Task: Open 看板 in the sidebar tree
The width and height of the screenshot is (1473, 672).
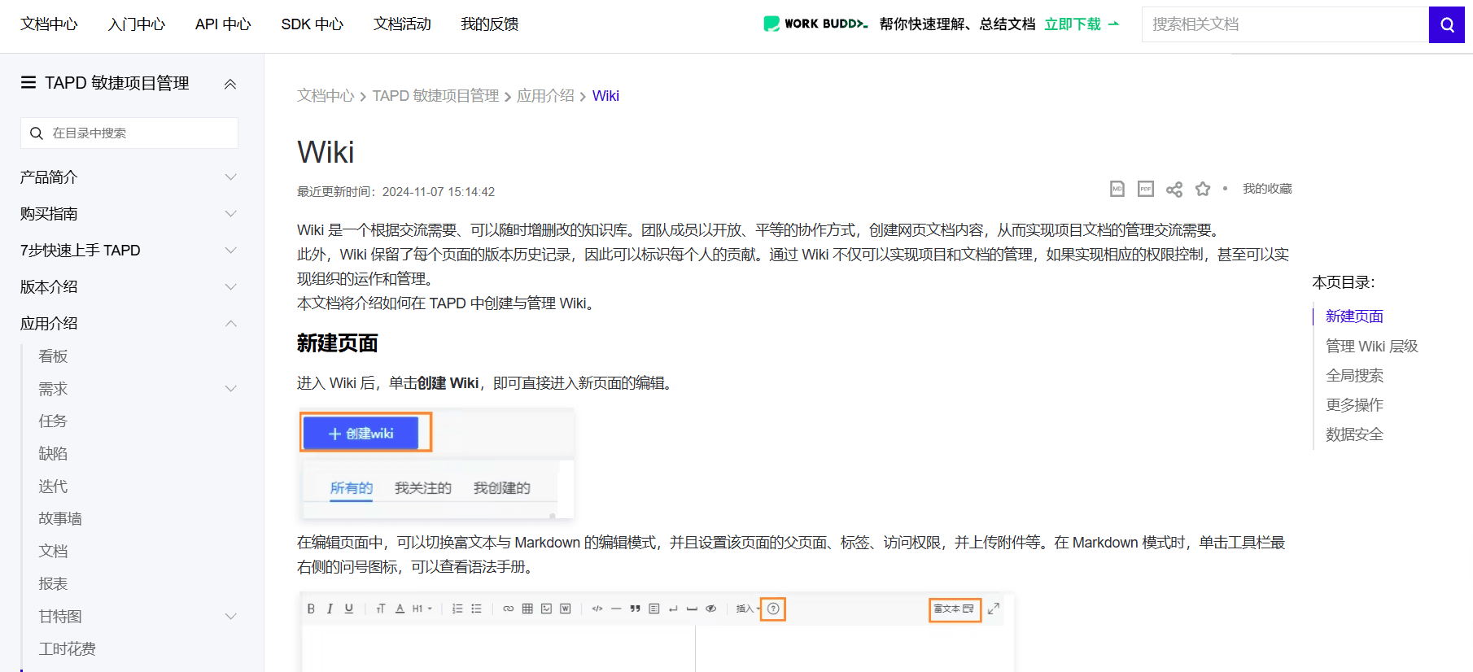Action: (x=53, y=356)
